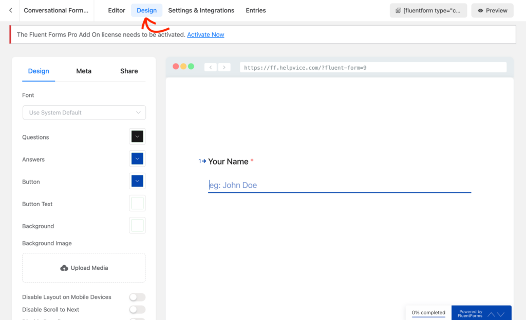The width and height of the screenshot is (526, 320).
Task: Open the Font dropdown showing Use System Default
Action: click(84, 112)
